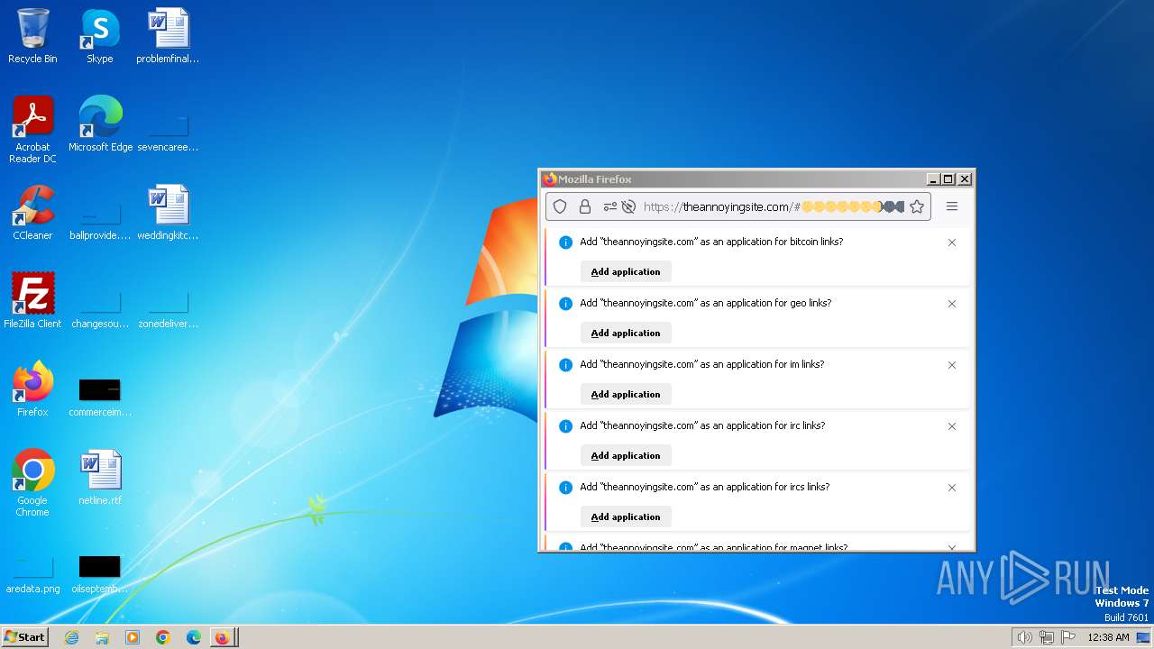
Task: Open the Firefox hamburger application menu
Action: pyautogui.click(x=952, y=206)
